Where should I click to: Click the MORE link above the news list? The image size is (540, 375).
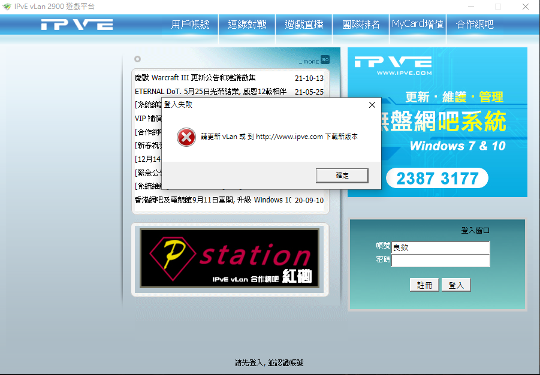(309, 62)
